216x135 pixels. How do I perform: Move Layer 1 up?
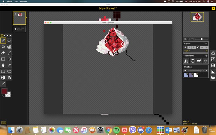tap(189, 47)
